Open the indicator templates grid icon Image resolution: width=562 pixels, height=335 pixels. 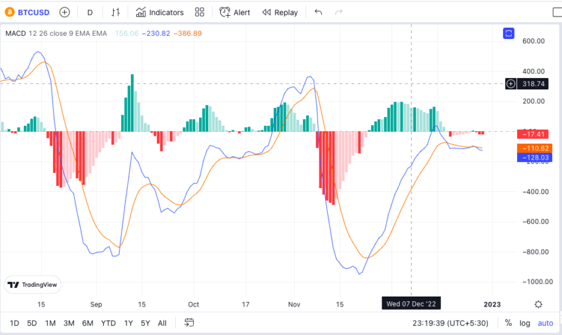click(x=200, y=12)
